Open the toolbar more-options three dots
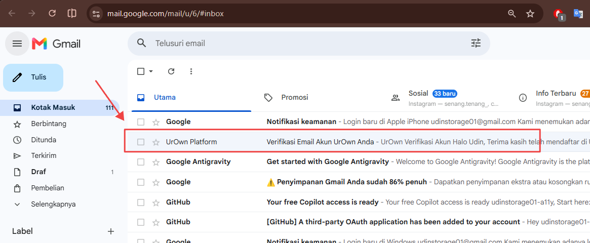Screen dimensions: 590x243 coord(191,71)
